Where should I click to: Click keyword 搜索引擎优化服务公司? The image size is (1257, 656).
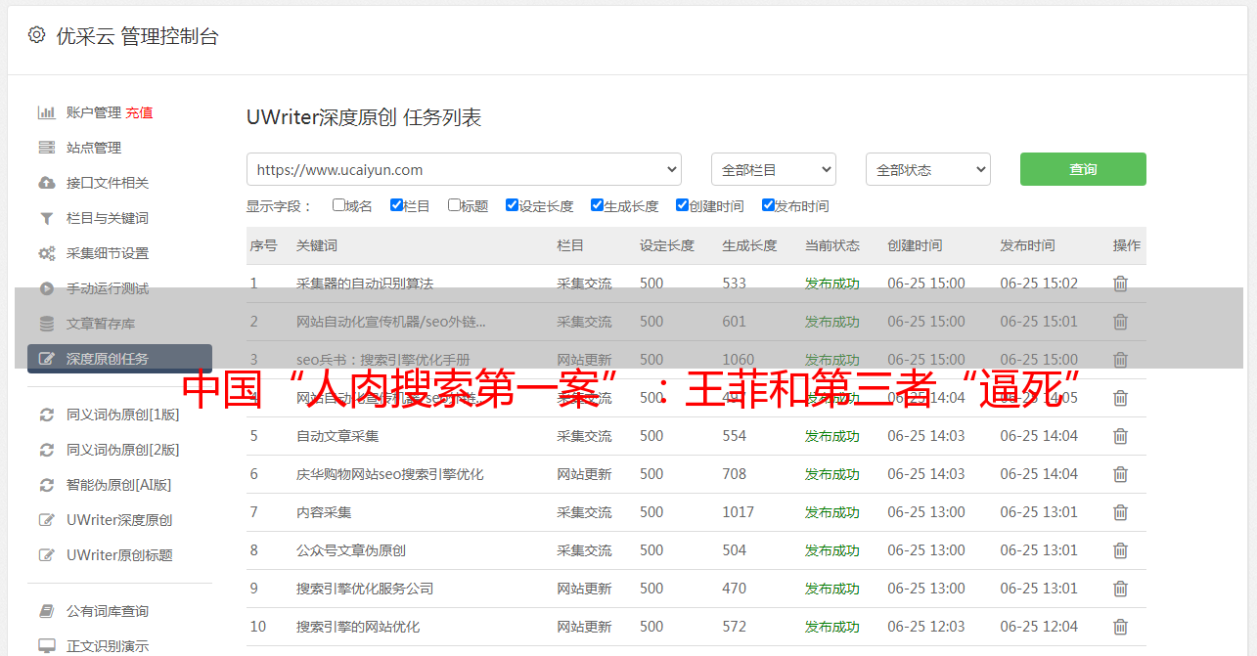(365, 589)
